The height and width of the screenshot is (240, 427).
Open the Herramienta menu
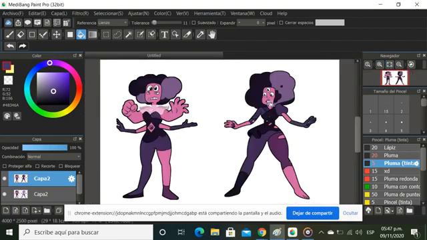[x=209, y=13]
